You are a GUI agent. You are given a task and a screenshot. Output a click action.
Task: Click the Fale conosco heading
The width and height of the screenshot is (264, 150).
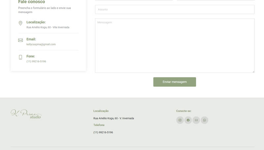click(x=32, y=2)
